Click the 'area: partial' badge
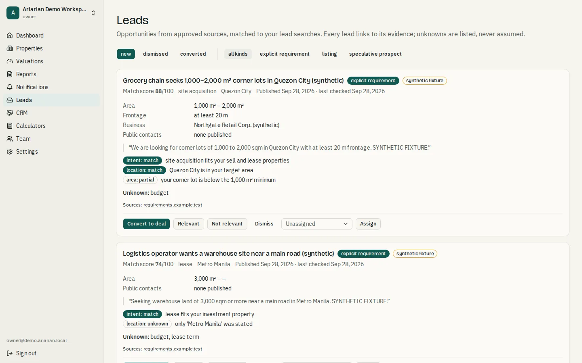The image size is (582, 363). pyautogui.click(x=140, y=180)
